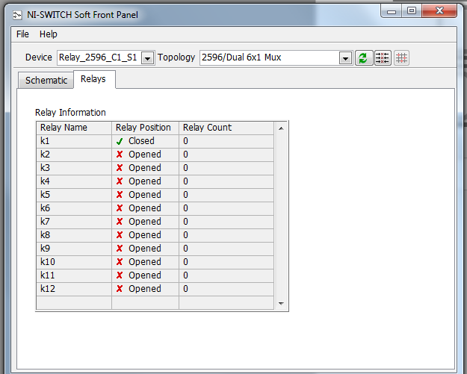Screen dimensions: 467x374
Task: Select the k3 relay name cell
Action: click(x=74, y=168)
